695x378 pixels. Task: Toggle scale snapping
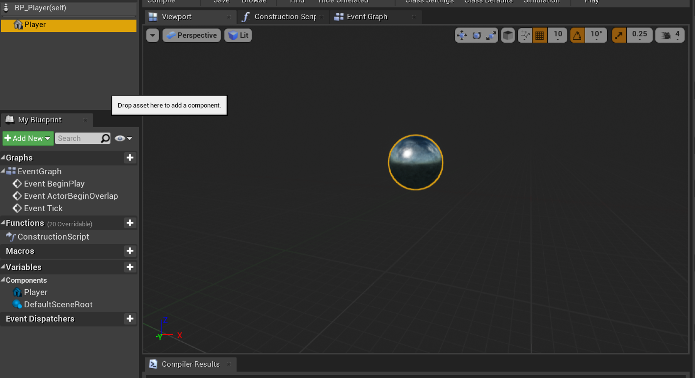619,35
